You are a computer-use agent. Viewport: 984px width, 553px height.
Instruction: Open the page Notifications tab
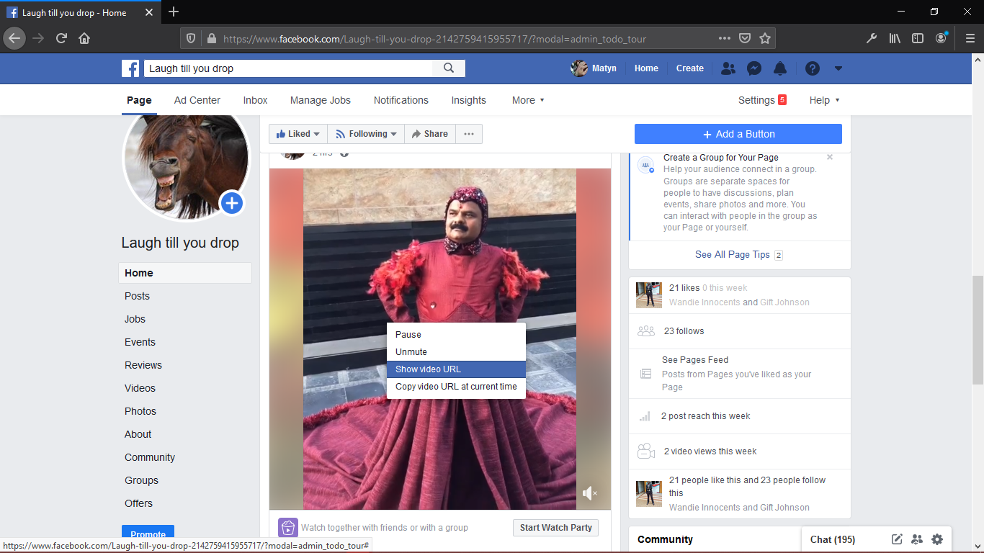(x=401, y=100)
